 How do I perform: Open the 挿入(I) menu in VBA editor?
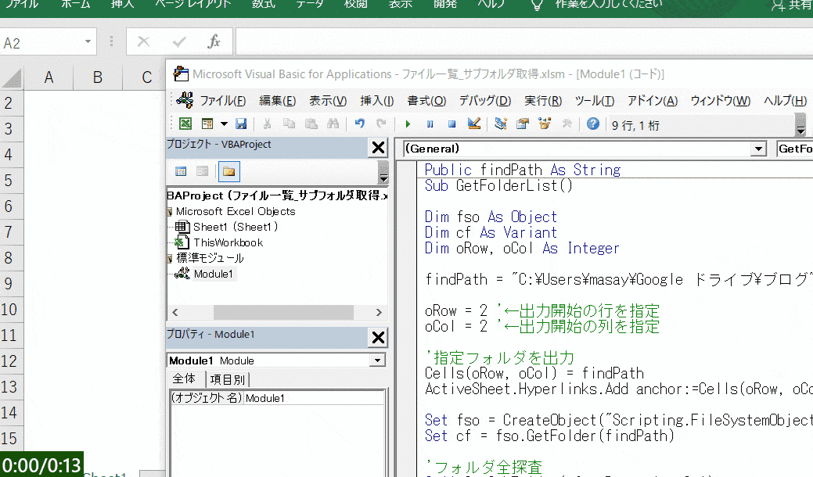[x=377, y=100]
